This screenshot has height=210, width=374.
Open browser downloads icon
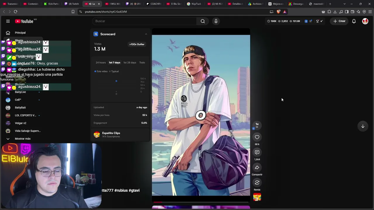click(335, 12)
